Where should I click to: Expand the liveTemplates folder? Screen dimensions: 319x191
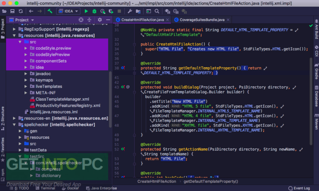click(26, 86)
